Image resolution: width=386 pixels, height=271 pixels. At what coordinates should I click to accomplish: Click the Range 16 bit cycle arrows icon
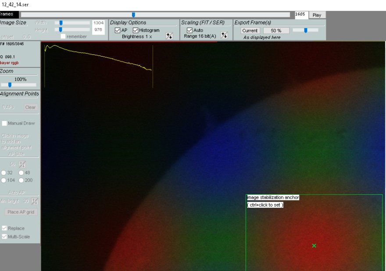click(224, 36)
